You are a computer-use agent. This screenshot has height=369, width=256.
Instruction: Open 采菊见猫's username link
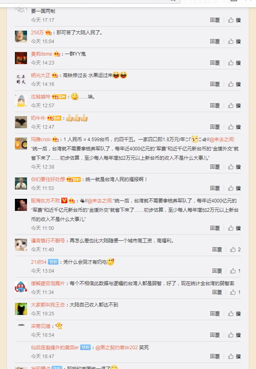40,326
